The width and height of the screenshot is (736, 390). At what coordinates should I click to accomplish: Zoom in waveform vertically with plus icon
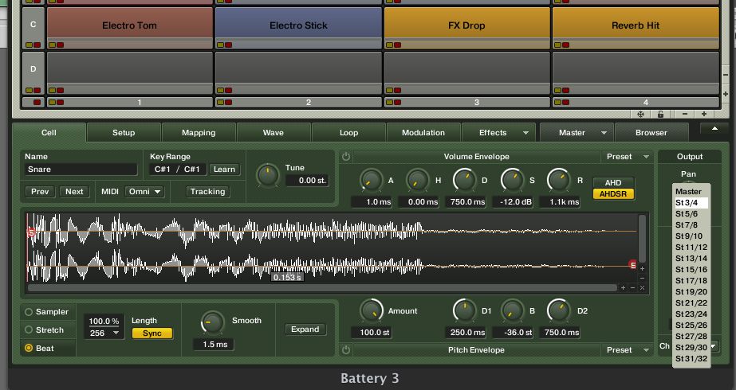[642, 268]
